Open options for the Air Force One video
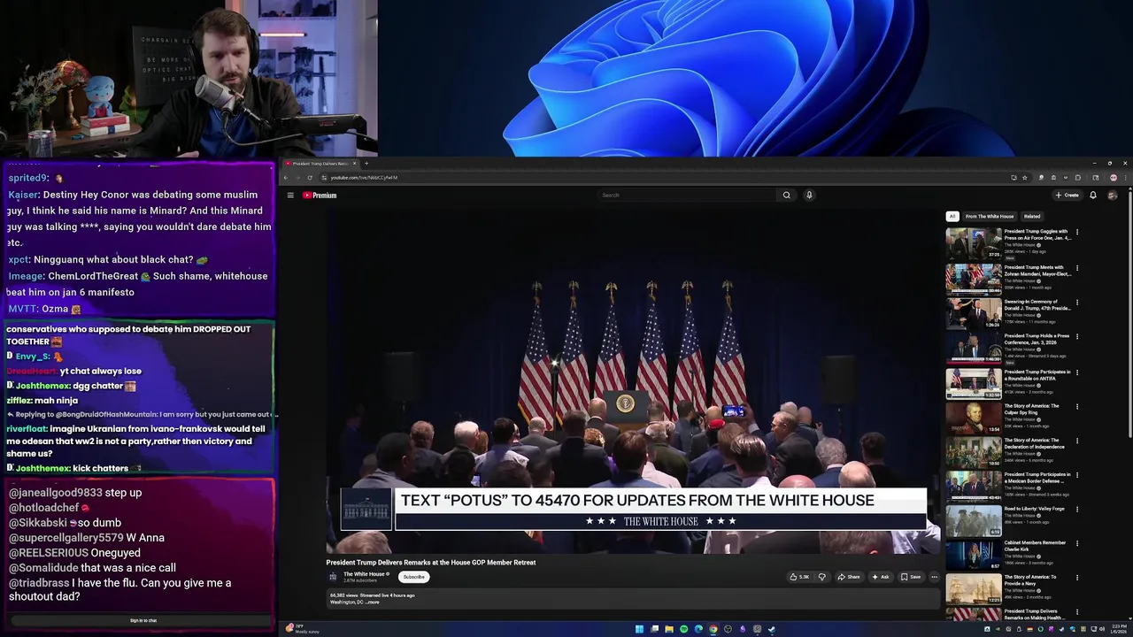 tap(1077, 233)
